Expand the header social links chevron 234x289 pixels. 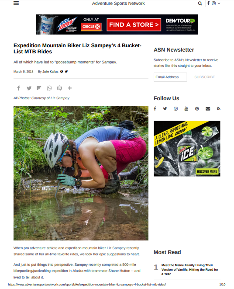(219, 3)
